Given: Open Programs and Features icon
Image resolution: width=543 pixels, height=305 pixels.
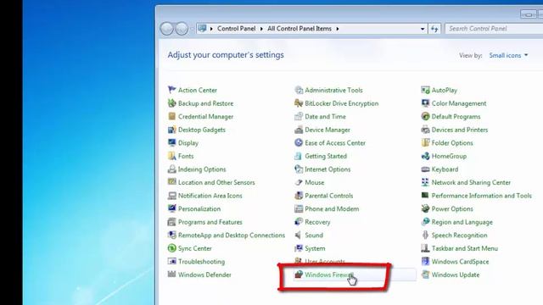Looking at the screenshot, I should click(x=171, y=222).
